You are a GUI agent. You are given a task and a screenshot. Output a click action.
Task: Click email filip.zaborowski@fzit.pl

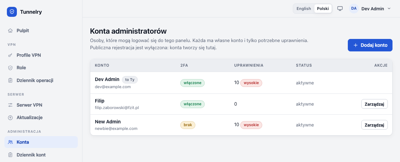click(117, 108)
